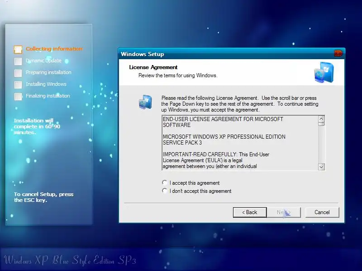Image resolution: width=362 pixels, height=271 pixels.
Task: Click "Installation will complete in 60-90 minutes." text
Action: tap(37, 126)
